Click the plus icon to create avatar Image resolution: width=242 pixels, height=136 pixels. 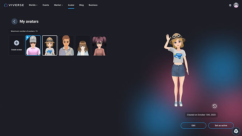click(16, 43)
